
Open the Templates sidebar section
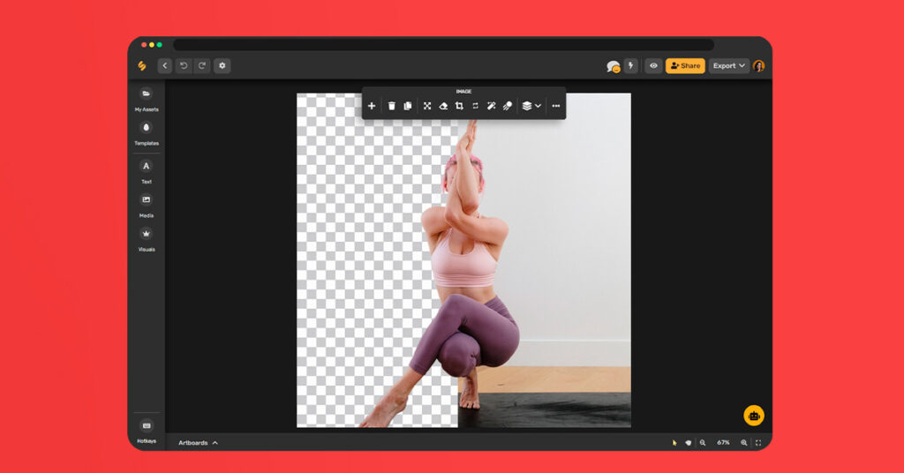[147, 128]
